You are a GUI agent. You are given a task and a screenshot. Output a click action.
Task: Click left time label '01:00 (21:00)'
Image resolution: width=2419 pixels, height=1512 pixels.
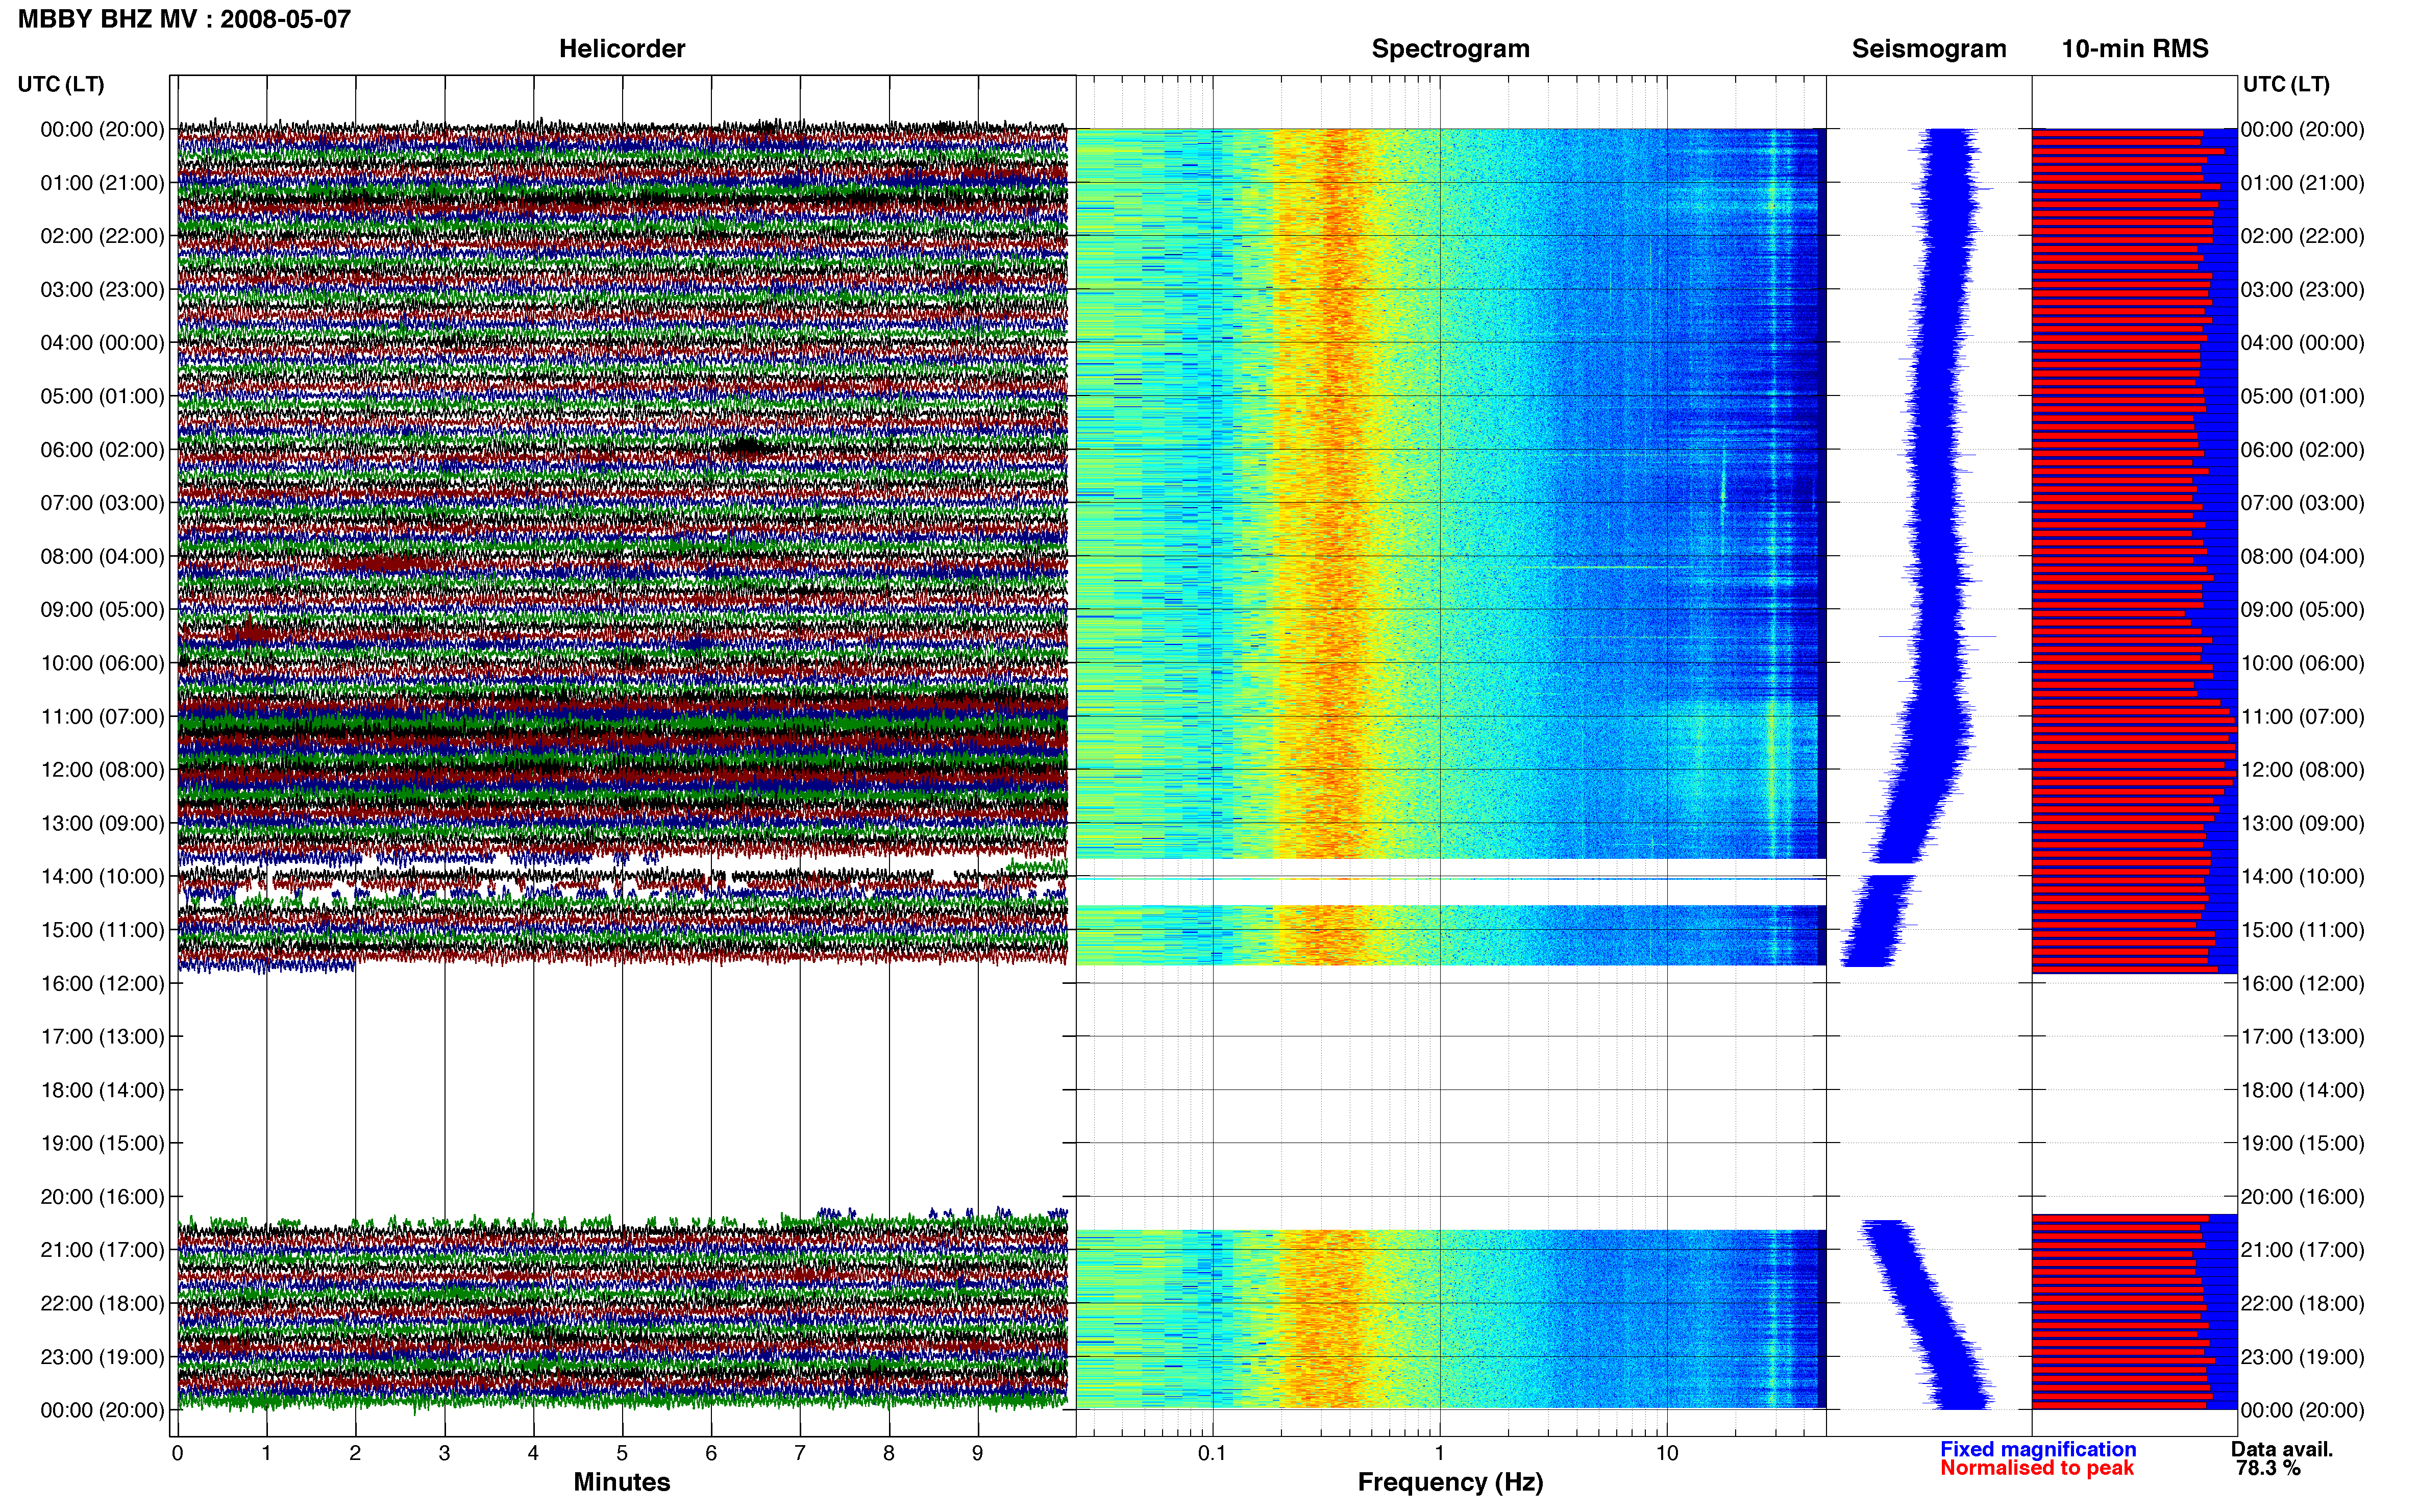pyautogui.click(x=102, y=183)
